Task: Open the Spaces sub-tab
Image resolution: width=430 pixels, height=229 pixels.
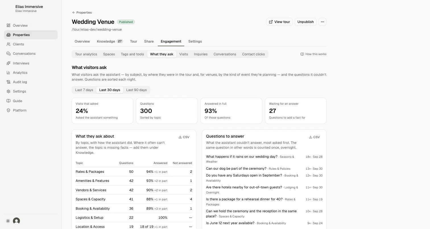Action: 109,54
